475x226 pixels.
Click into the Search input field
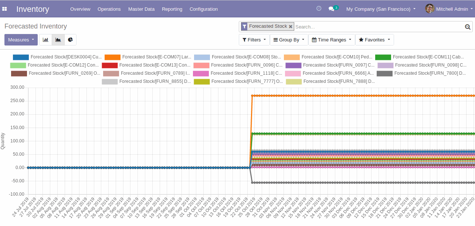pos(379,27)
